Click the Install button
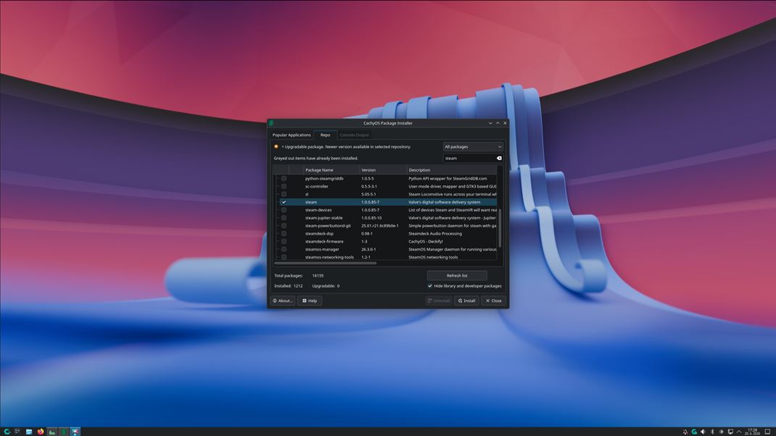 (466, 301)
